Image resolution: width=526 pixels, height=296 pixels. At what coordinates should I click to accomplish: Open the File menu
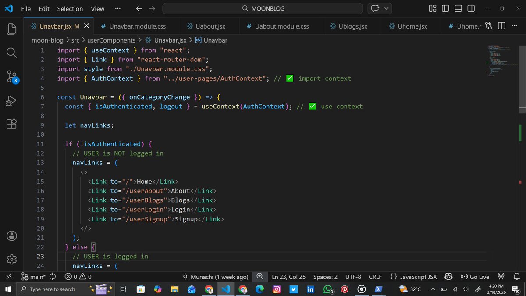[26, 8]
